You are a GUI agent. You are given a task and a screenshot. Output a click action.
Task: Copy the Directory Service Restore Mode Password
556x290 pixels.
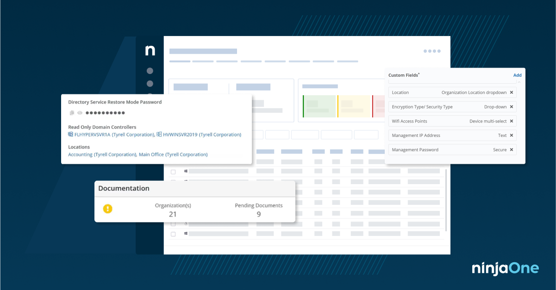tap(71, 112)
